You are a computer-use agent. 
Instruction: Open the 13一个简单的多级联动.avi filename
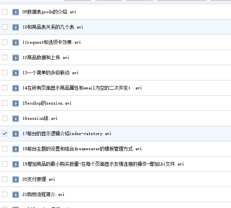tap(50, 73)
